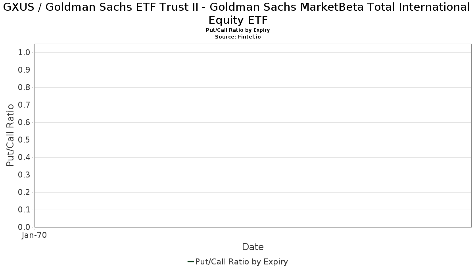Click the Put/Call Ratio by Expiry subtitle
This screenshot has width=476, height=268.
pos(238,30)
